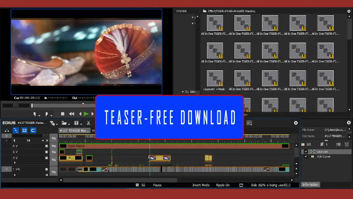Screen dimensions: 353x199
Task: Rewind the preview with double-arrow button
Action: point(72,114)
